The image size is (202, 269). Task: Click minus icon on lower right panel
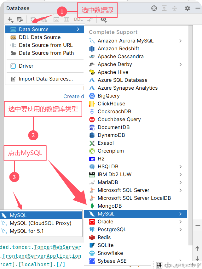point(198,226)
